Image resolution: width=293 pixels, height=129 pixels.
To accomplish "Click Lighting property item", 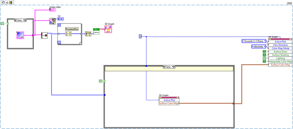I will [x=280, y=58].
